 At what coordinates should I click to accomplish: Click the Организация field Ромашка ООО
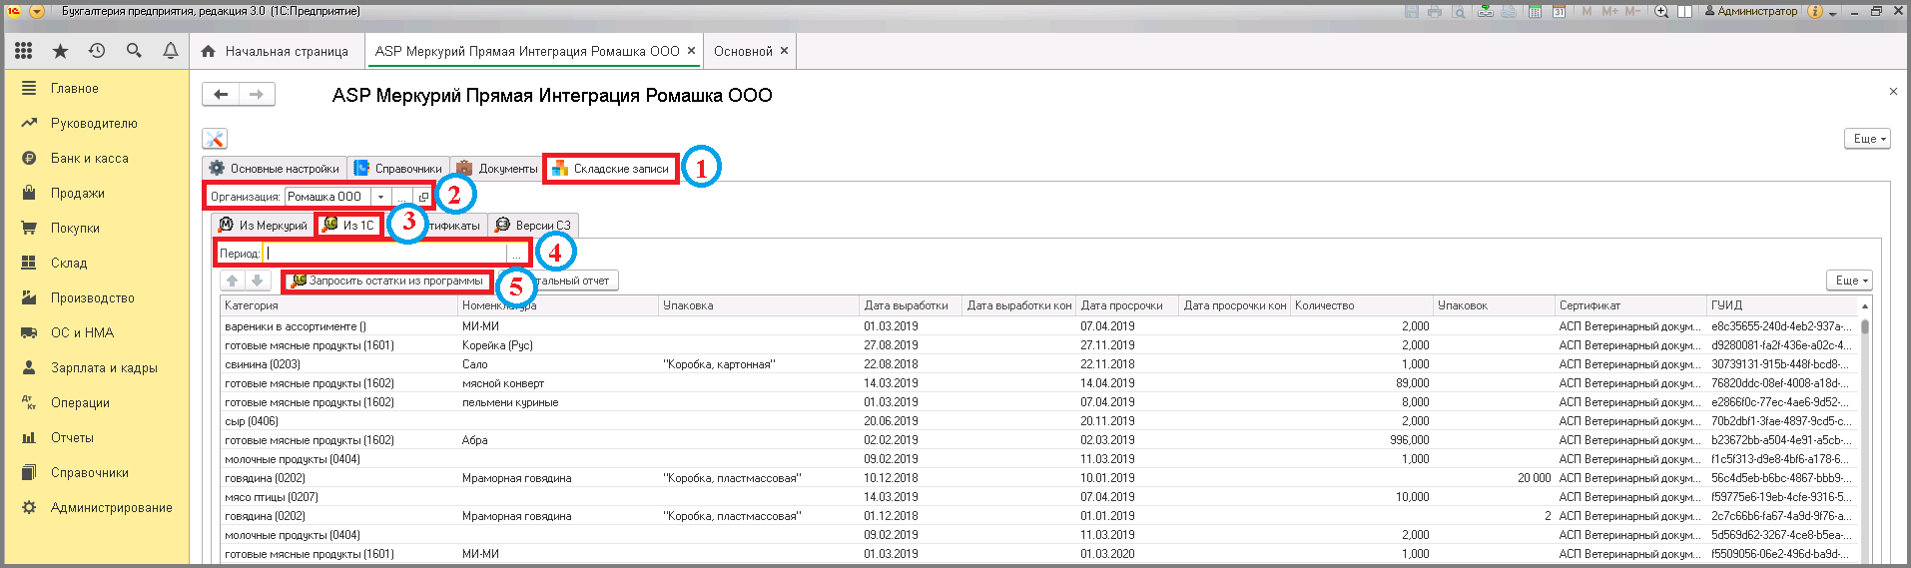(x=328, y=197)
